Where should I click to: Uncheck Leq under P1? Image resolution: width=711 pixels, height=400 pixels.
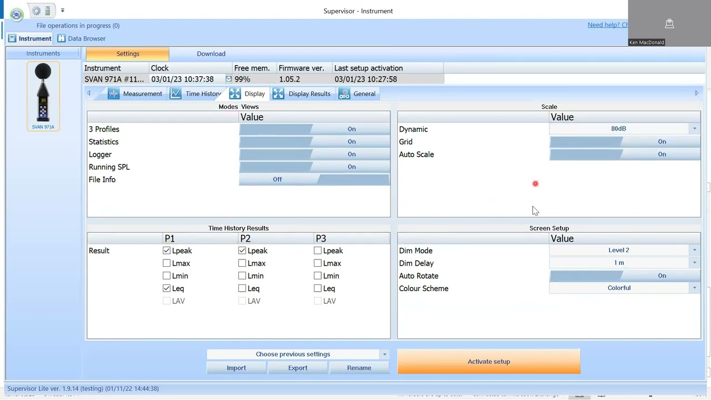(x=167, y=288)
